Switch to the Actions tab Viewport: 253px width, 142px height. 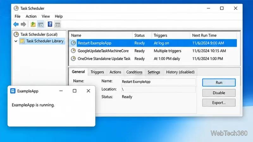coord(115,72)
